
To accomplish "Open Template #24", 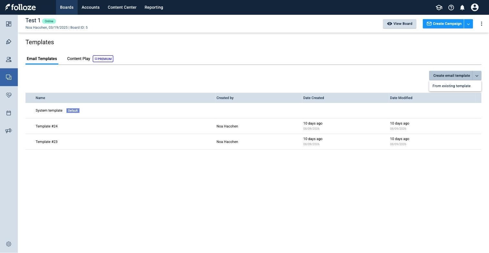I will pyautogui.click(x=46, y=126).
